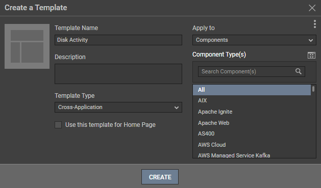Close the Create a Template dialog
321x188 pixels.
[312, 8]
